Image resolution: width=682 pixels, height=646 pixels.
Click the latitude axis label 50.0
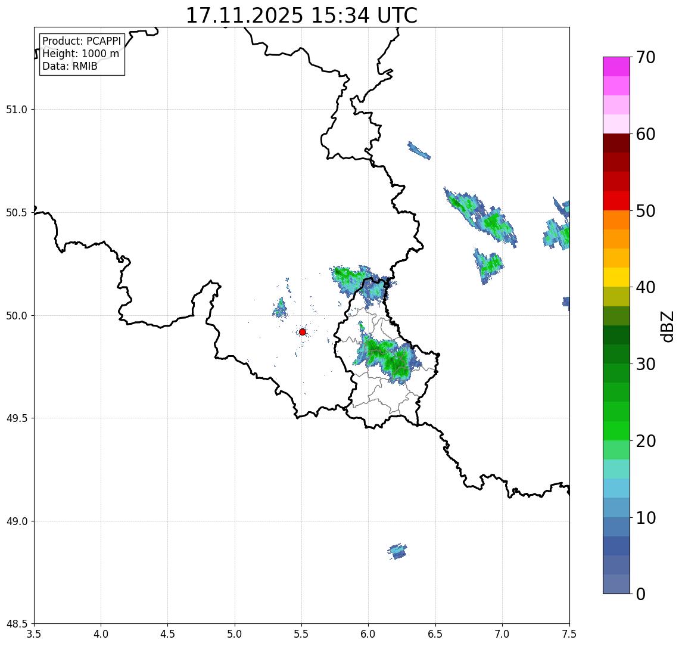pos(16,316)
